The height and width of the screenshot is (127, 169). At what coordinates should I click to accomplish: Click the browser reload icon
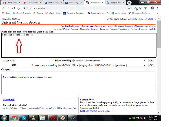click(x=13, y=8)
